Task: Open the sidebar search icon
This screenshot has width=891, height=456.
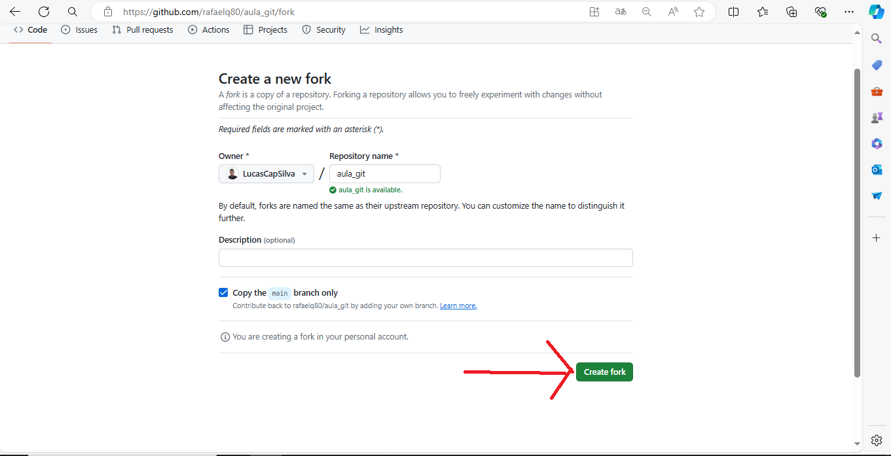Action: (877, 39)
